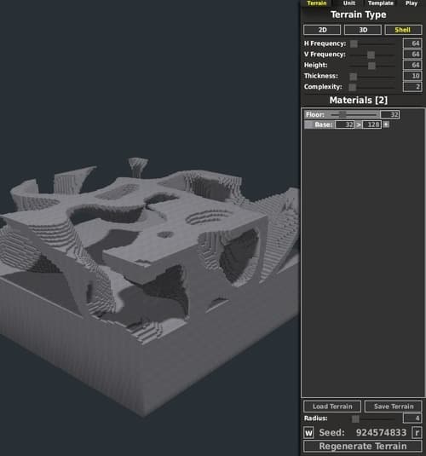Click the Complexity value field
The height and width of the screenshot is (456, 426).
tap(412, 87)
